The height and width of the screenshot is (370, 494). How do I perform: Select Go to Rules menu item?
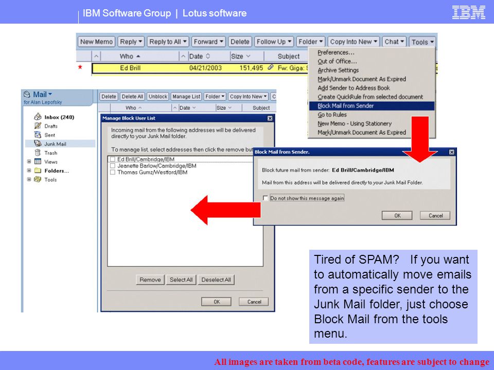pos(332,115)
